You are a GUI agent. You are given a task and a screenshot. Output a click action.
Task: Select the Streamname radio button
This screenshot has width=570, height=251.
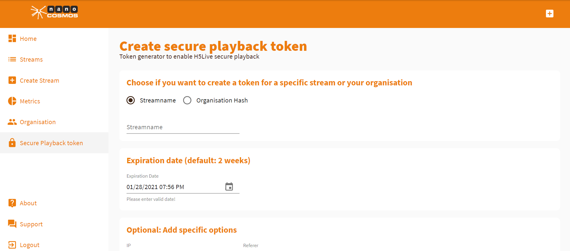(x=130, y=100)
